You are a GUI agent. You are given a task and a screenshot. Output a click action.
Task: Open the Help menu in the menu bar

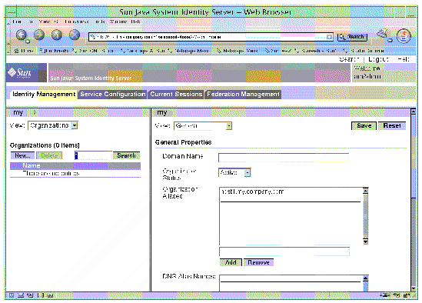pyautogui.click(x=135, y=22)
